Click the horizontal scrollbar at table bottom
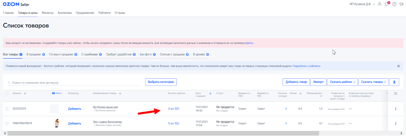The width and height of the screenshot is (406, 136). pos(163,133)
